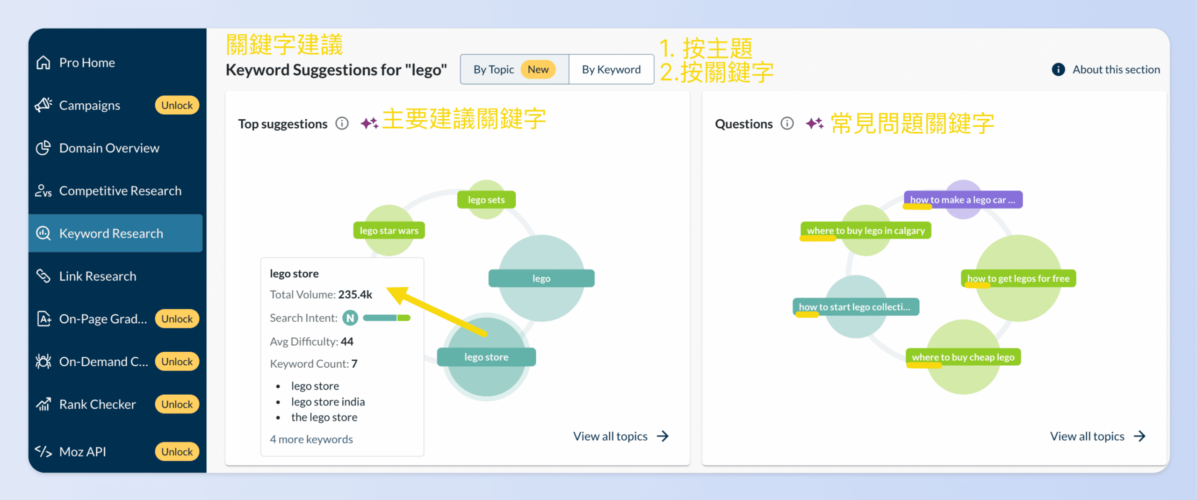The width and height of the screenshot is (1197, 500).
Task: Open On-Demand Crawl spider icon
Action: tap(43, 361)
